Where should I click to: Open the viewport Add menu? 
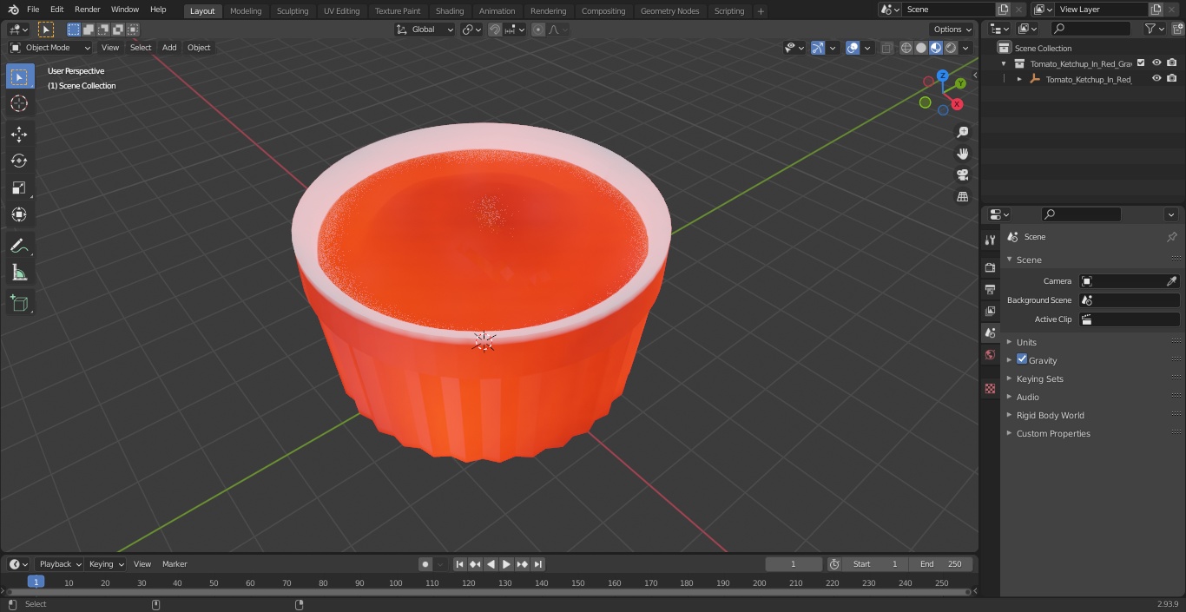tap(169, 48)
